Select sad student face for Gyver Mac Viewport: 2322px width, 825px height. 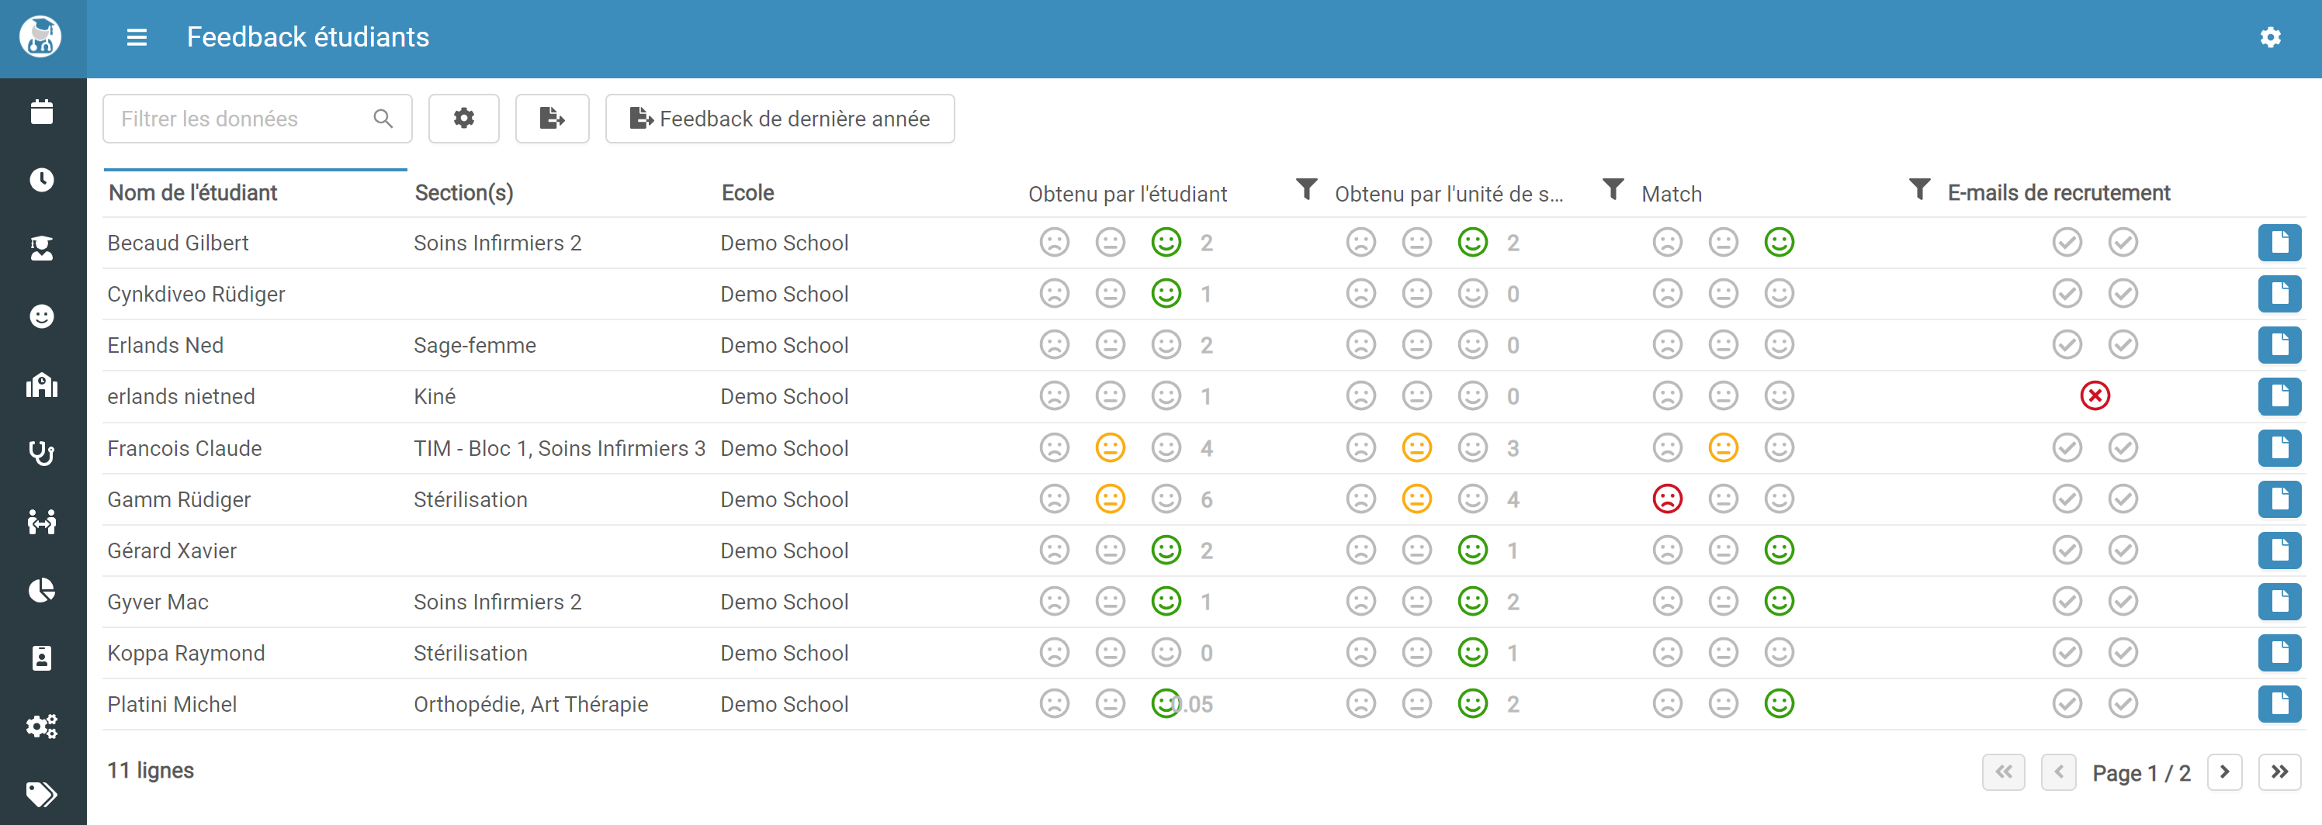[x=1054, y=602]
